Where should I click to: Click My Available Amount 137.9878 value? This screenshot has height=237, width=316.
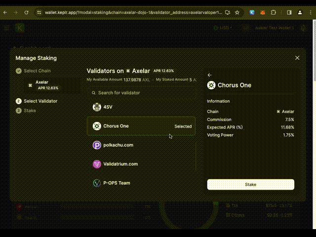click(x=132, y=80)
